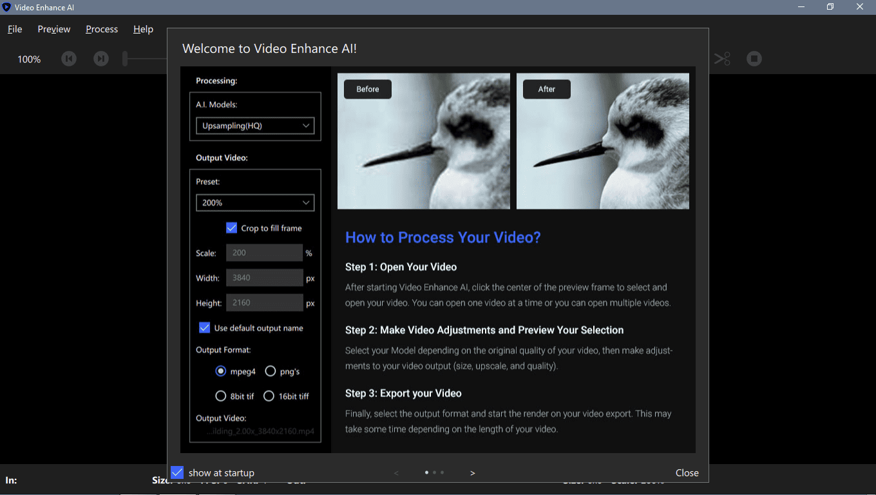Select the 8bit tif output format

tap(221, 396)
